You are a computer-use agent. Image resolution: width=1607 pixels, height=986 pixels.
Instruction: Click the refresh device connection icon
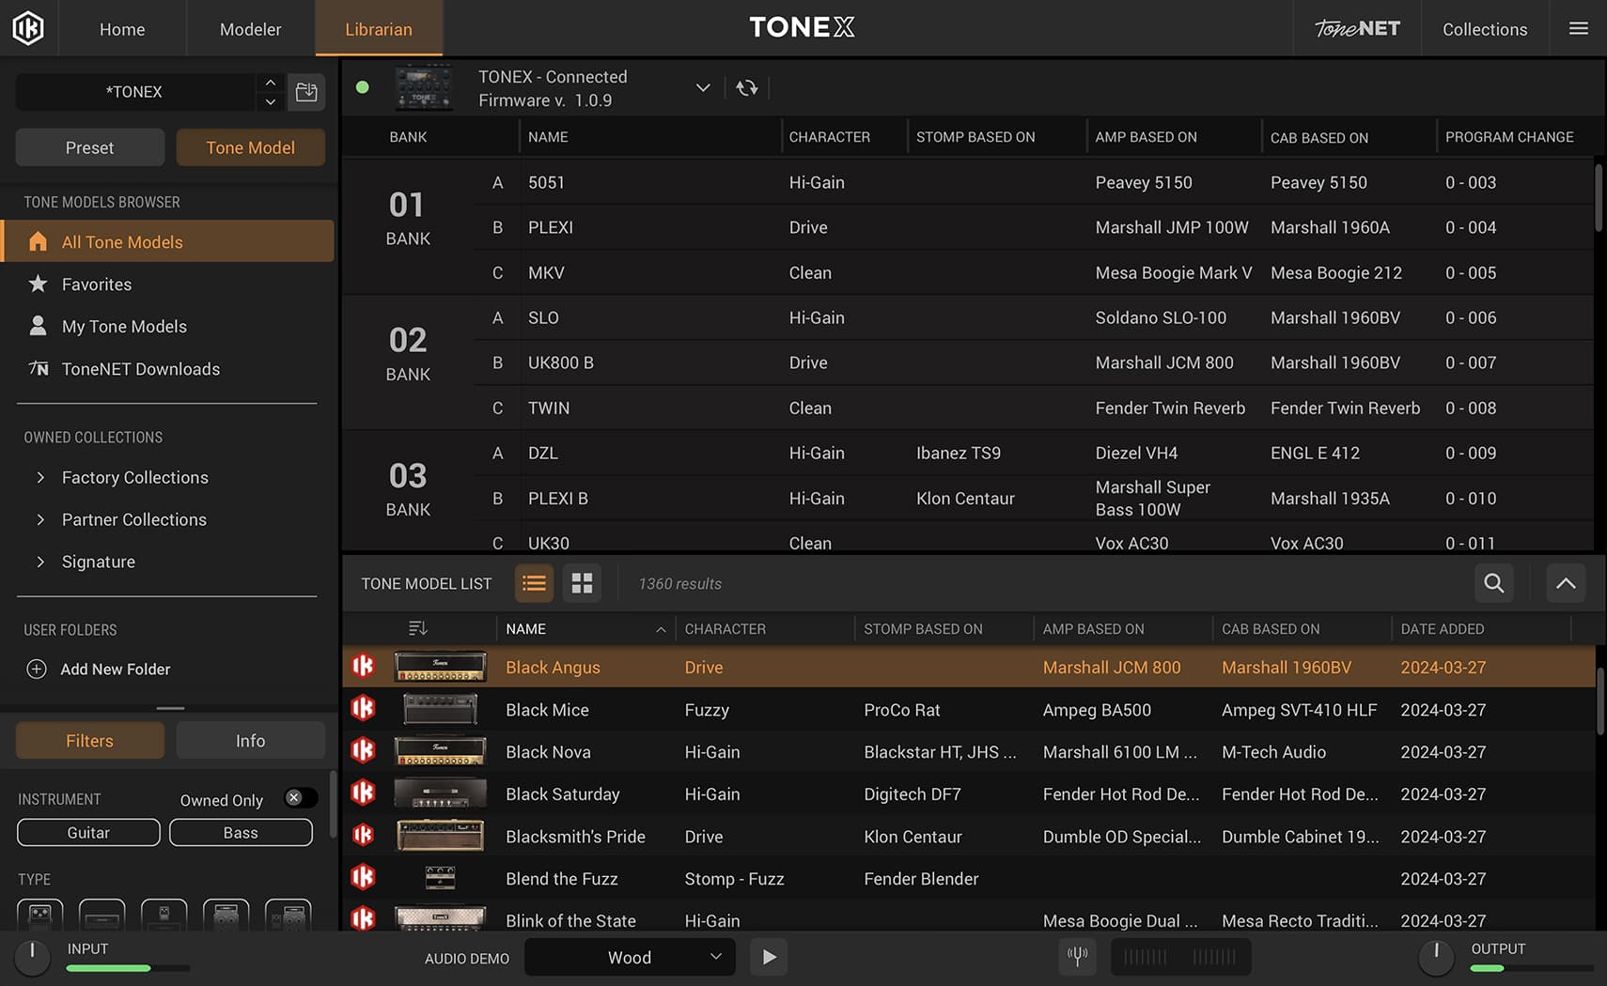pyautogui.click(x=746, y=87)
